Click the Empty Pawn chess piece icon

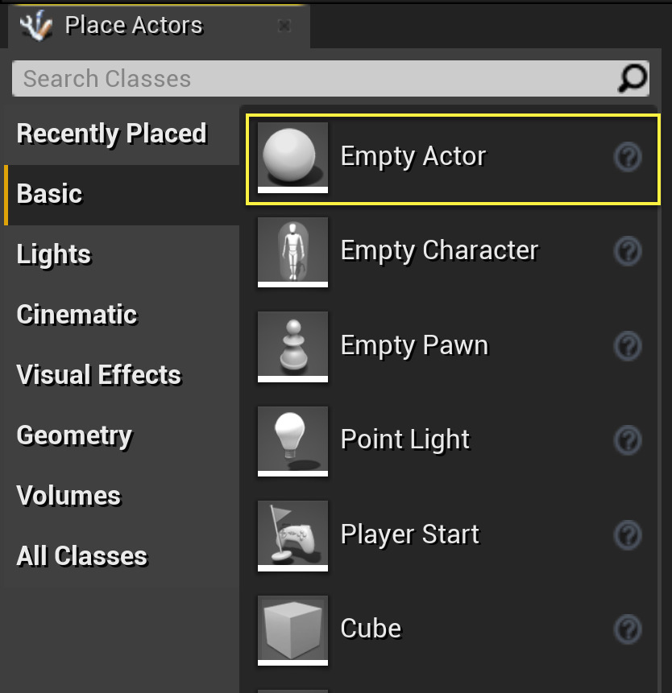pos(292,345)
